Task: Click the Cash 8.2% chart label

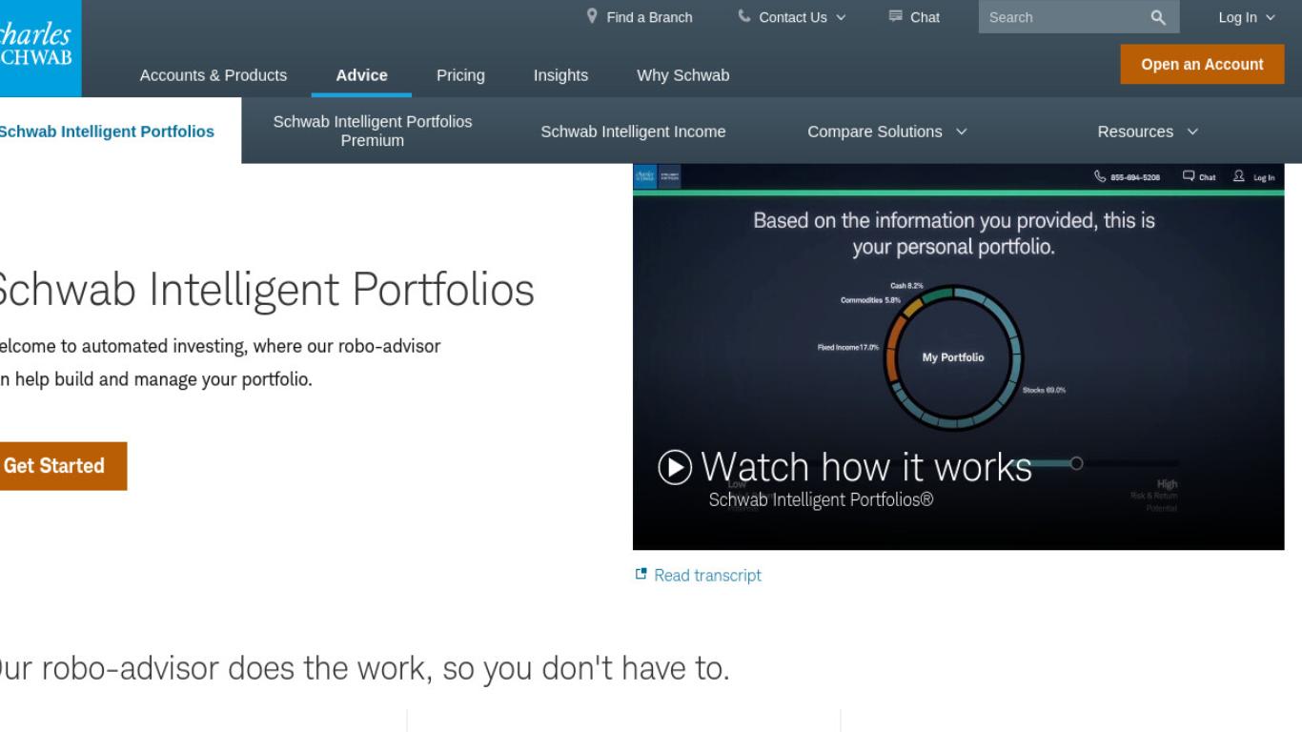Action: pyautogui.click(x=906, y=286)
